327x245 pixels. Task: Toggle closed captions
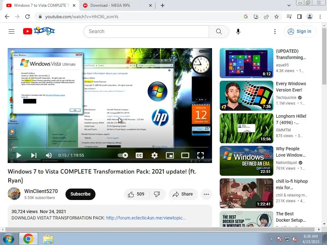(139, 155)
